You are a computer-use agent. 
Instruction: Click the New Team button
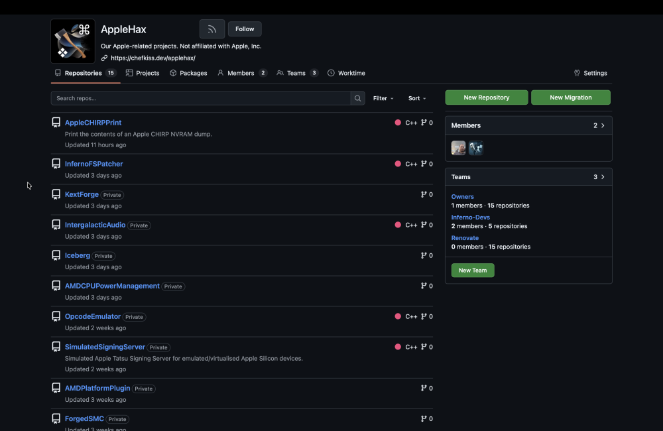point(473,271)
